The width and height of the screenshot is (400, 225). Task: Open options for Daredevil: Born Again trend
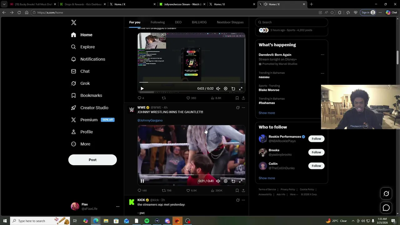pyautogui.click(x=322, y=55)
